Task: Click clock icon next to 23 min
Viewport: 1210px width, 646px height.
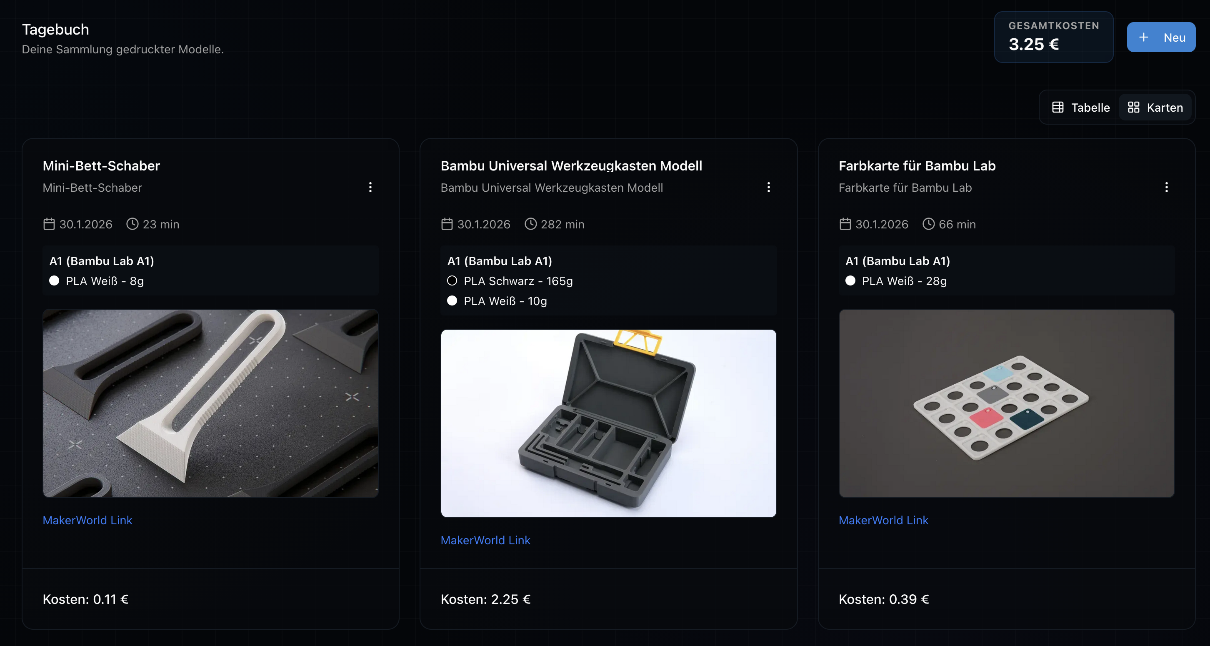Action: 132,224
